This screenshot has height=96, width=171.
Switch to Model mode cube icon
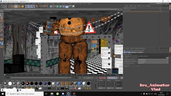pos(2,15)
